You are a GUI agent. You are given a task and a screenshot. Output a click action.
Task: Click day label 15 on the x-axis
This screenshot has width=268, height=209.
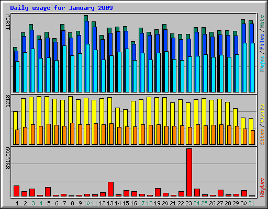point(126,203)
